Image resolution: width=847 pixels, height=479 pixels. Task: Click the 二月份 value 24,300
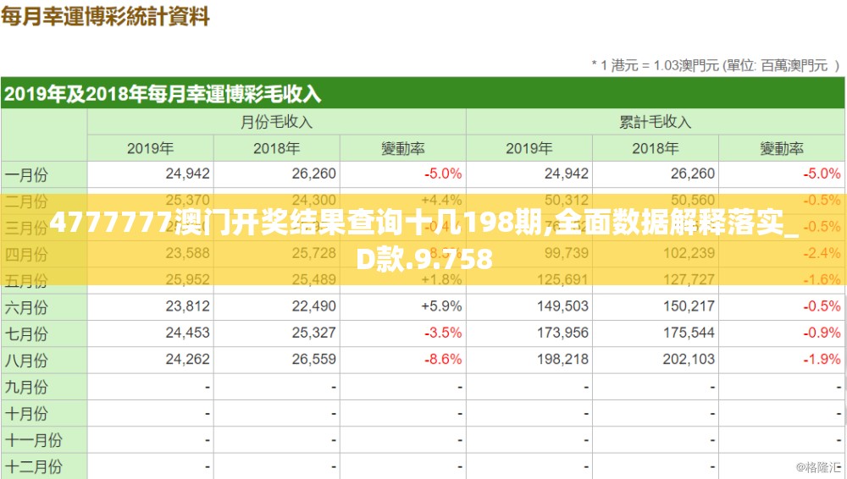(314, 201)
